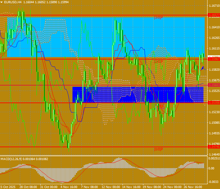Open the chart menu triangle beside EURUSD,H4
This screenshot has width=220, height=189.
pyautogui.click(x=2, y=2)
